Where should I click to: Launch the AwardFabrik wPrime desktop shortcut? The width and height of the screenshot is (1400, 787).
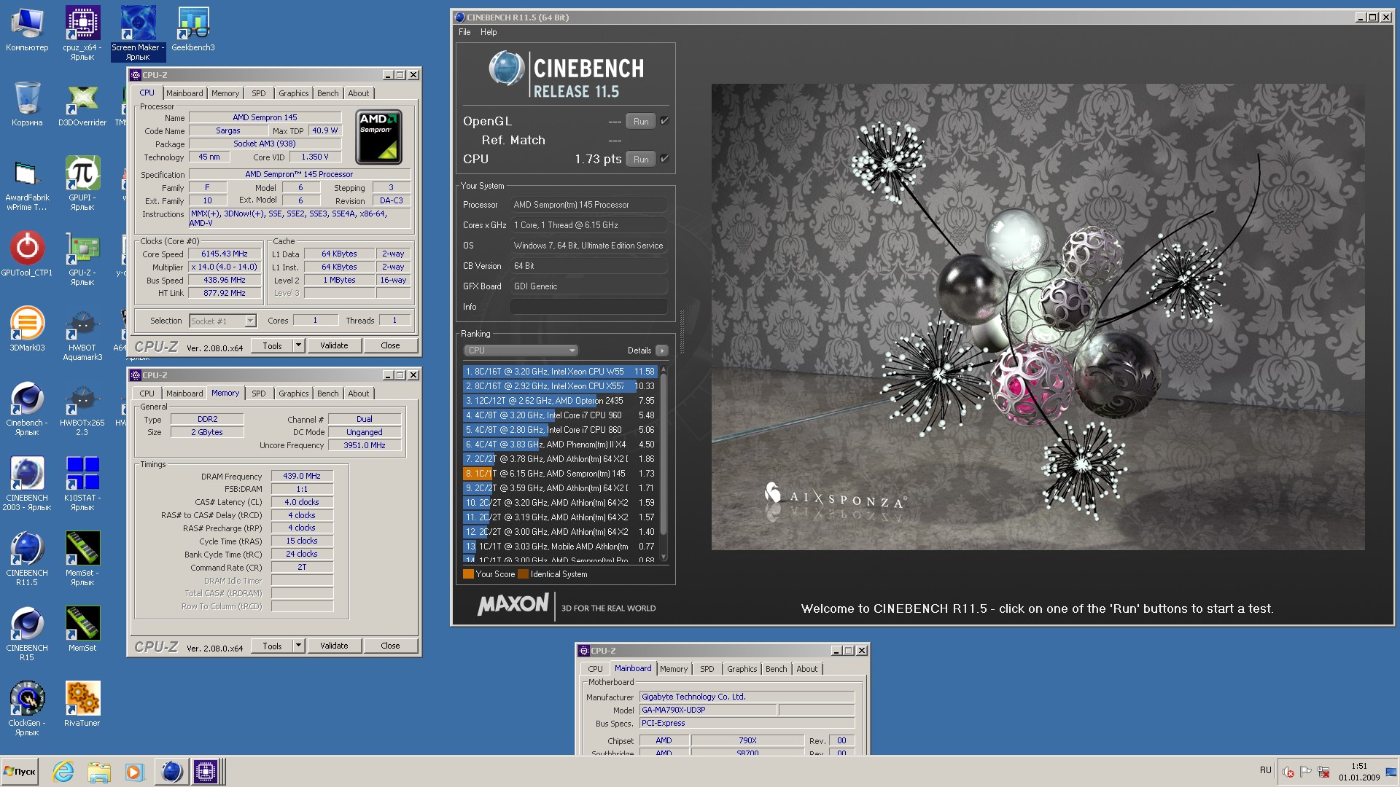tap(27, 184)
